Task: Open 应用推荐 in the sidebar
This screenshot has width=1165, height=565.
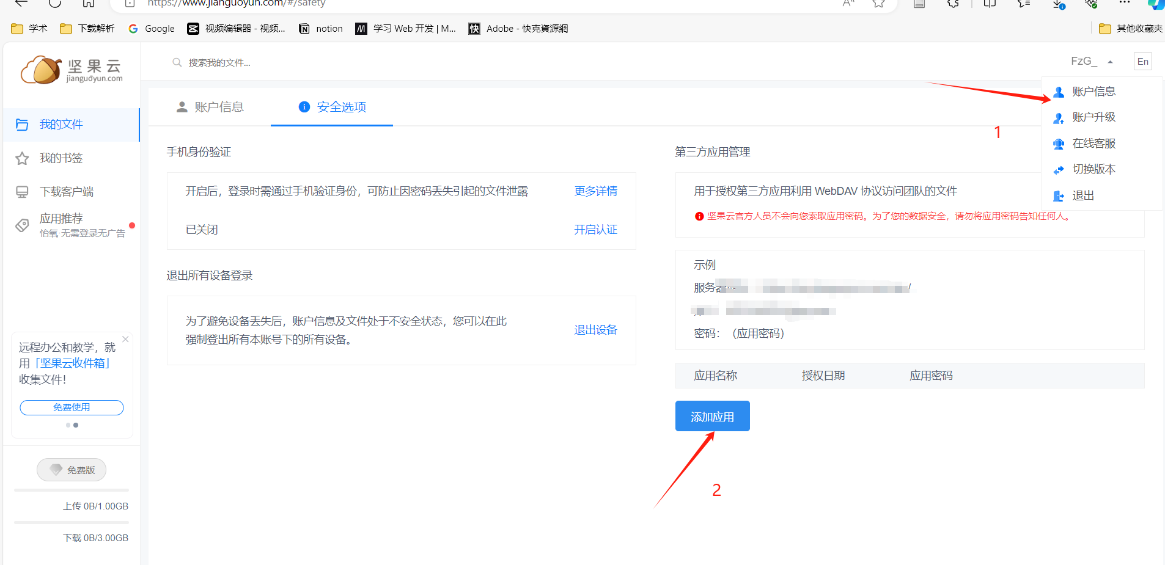Action: pyautogui.click(x=72, y=225)
